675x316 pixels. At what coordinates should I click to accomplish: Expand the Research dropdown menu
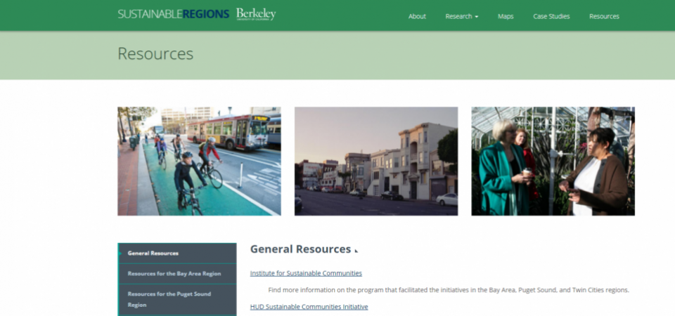pyautogui.click(x=461, y=16)
